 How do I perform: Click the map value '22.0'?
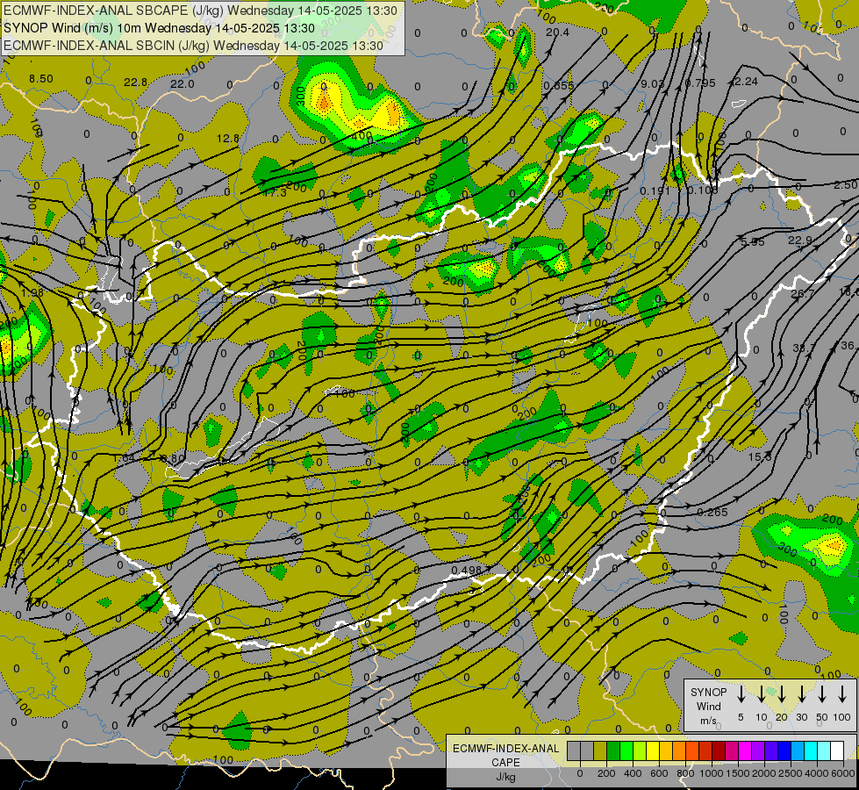point(182,84)
